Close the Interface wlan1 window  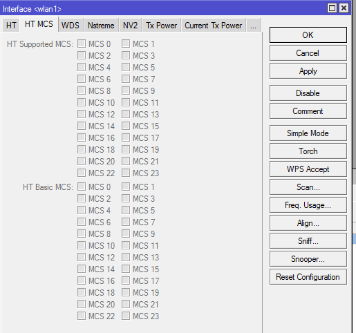coord(344,8)
